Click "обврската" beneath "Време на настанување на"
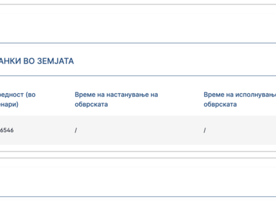The width and height of the screenshot is (276, 209). pyautogui.click(x=91, y=104)
